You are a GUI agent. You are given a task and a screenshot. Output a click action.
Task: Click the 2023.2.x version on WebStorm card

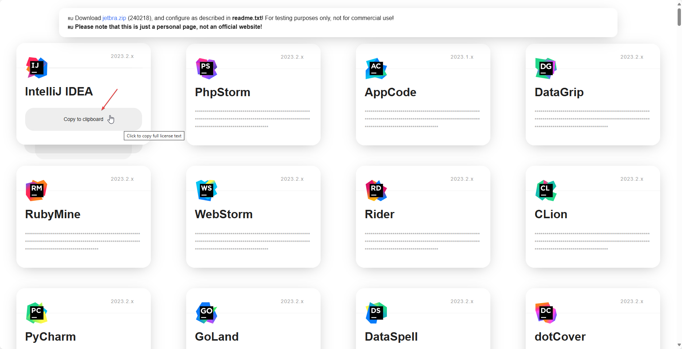point(292,179)
